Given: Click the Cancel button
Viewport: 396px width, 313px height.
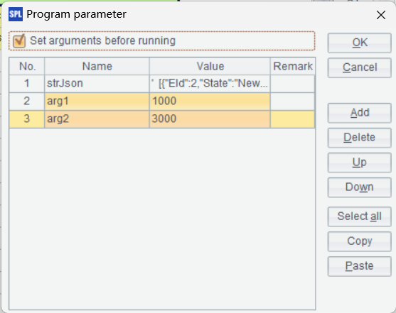Looking at the screenshot, I should click(359, 67).
